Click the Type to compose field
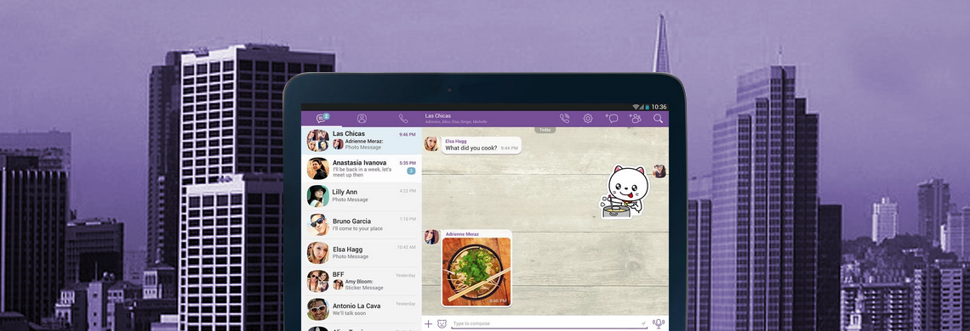The image size is (970, 331). point(550,323)
